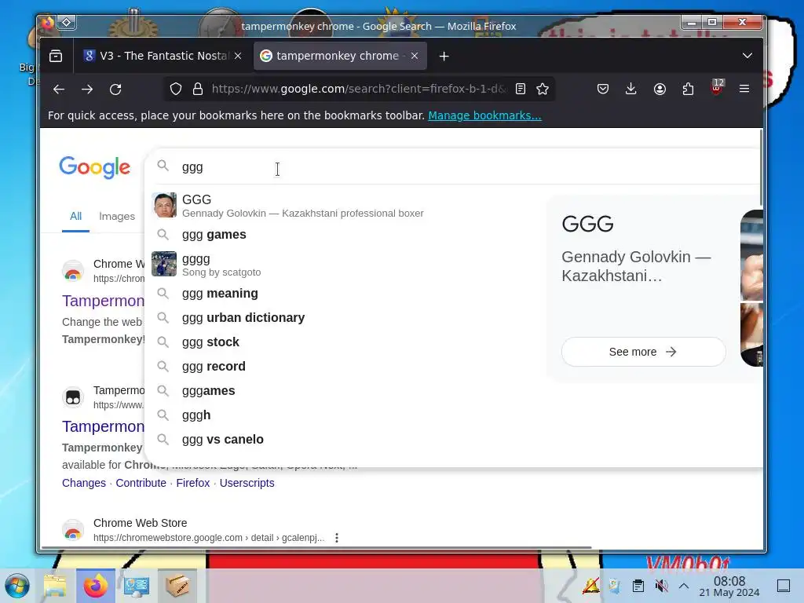Open the Firefox hamburger application menu

(x=744, y=90)
